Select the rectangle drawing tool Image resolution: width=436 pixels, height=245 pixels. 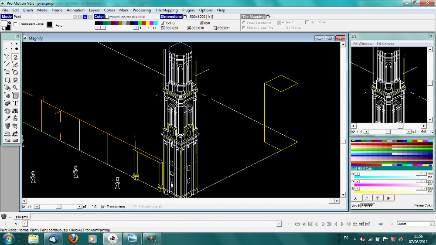(x=7, y=72)
